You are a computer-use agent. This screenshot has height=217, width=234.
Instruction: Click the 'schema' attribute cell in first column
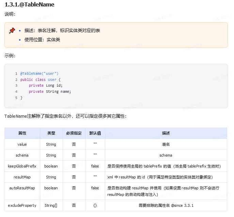pos(22,155)
